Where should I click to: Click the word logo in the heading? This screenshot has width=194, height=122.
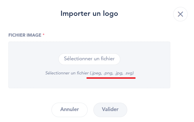click(110, 14)
